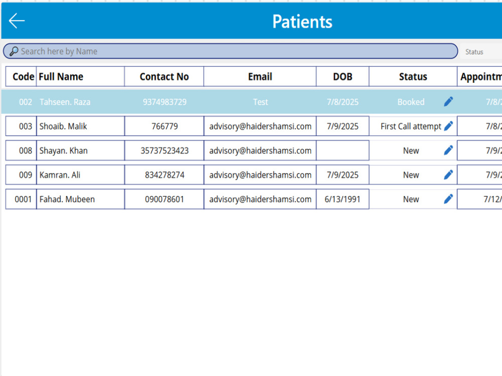Click code 002 cell
The width and height of the screenshot is (502, 376).
[26, 102]
